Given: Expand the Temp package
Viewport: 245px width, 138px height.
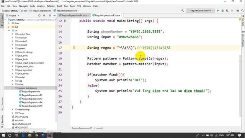Looking at the screenshot, I should point(12,113).
